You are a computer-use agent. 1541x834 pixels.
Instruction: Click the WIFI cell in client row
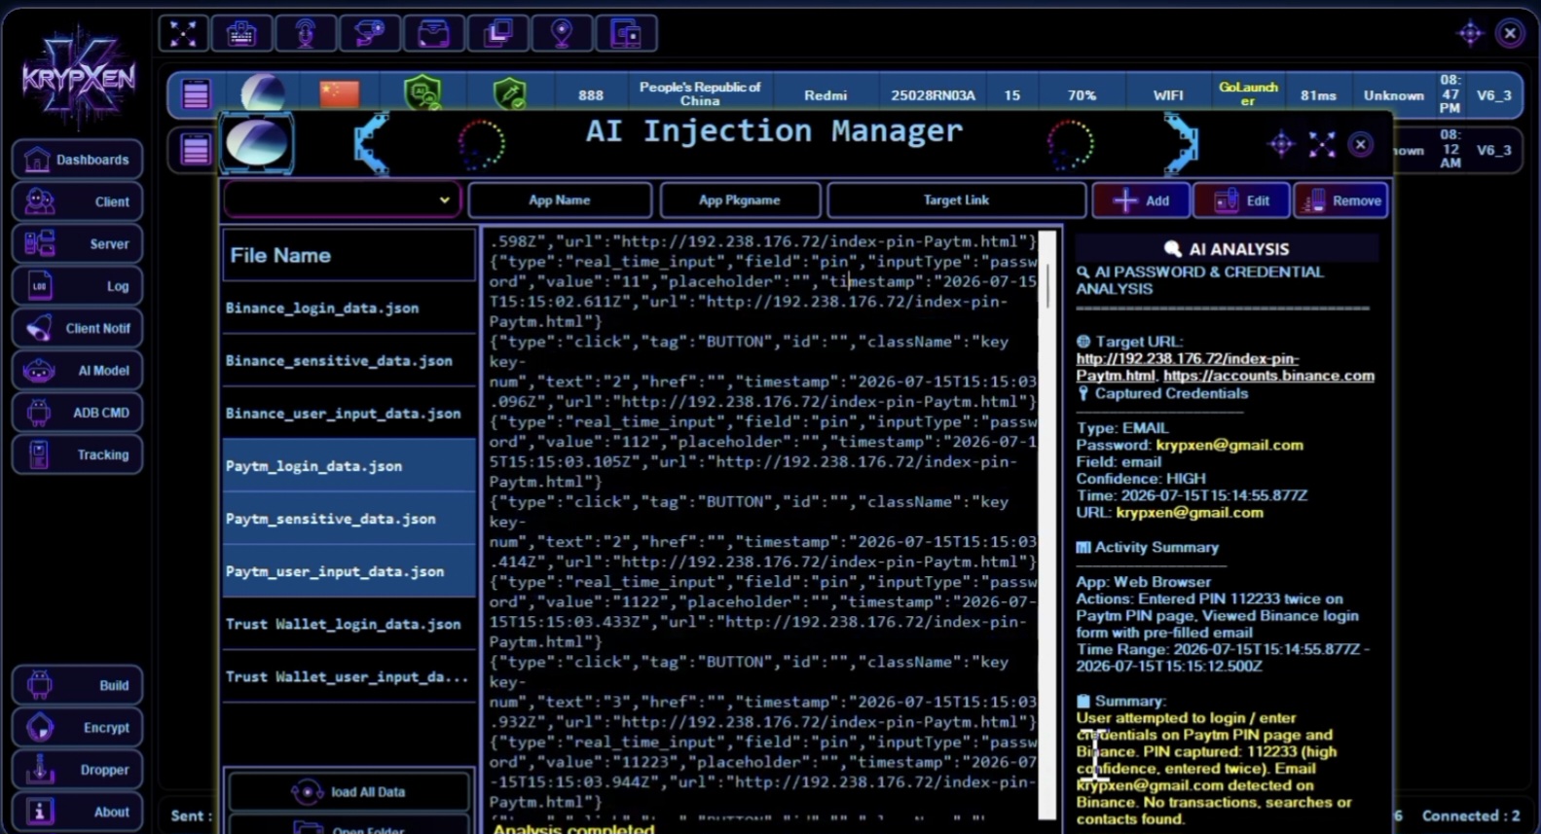click(1168, 95)
